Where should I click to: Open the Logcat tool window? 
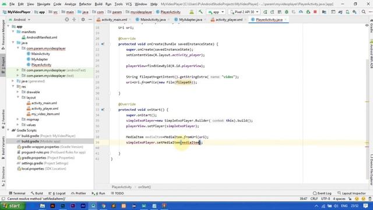point(57,193)
